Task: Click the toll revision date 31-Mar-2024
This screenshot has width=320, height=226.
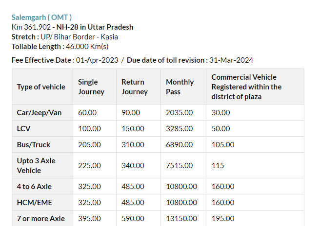Action: (x=231, y=60)
